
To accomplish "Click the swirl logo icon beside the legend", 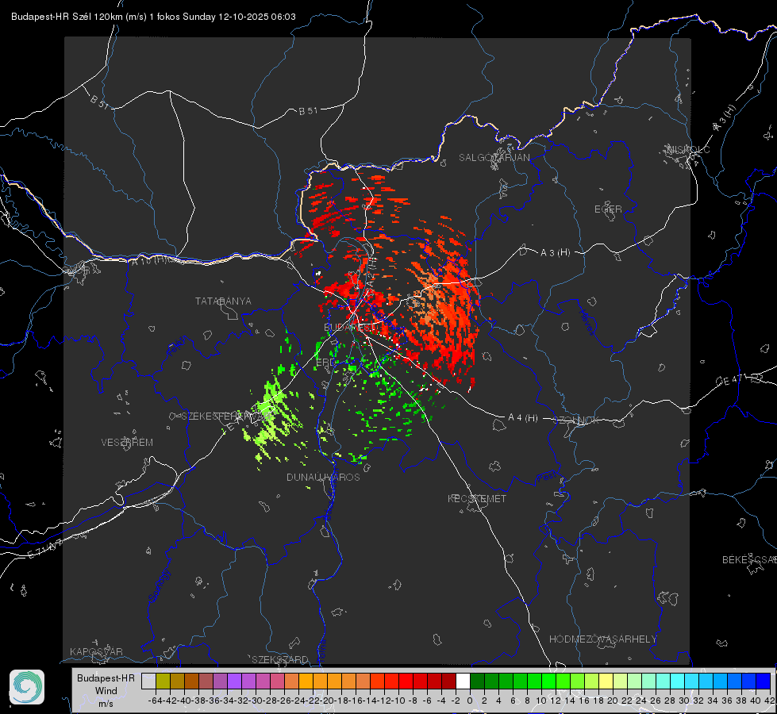I will tap(27, 687).
